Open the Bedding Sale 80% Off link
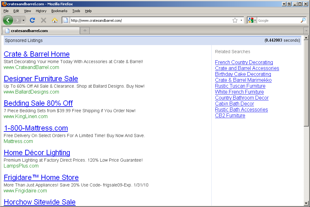This screenshot has height=207, width=310. tap(38, 103)
